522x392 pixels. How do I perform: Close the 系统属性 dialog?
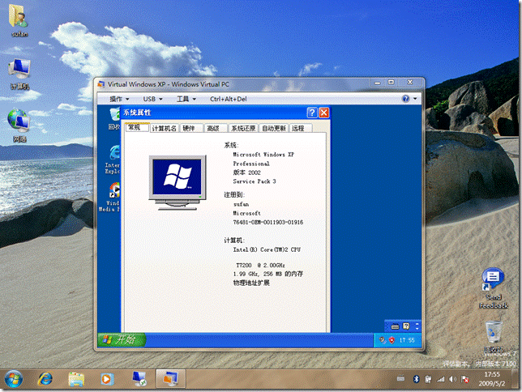pyautogui.click(x=324, y=113)
